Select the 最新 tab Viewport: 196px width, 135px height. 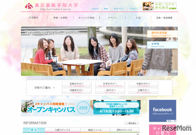point(34,130)
